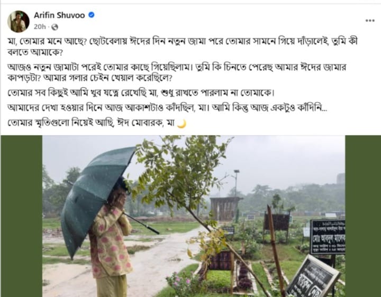Click the line starting with তোমার সব কিছুই
This screenshot has width=381, height=297.
[x=141, y=92]
